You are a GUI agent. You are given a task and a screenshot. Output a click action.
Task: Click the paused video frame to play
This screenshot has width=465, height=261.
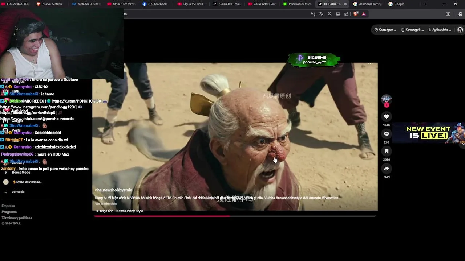click(x=235, y=137)
